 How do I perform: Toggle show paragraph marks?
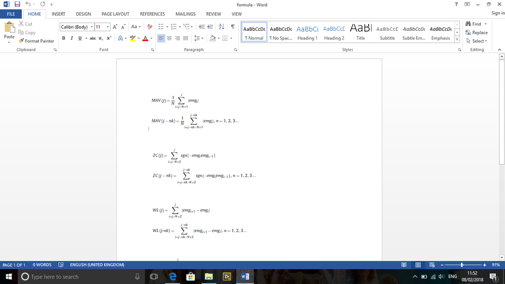(233, 27)
